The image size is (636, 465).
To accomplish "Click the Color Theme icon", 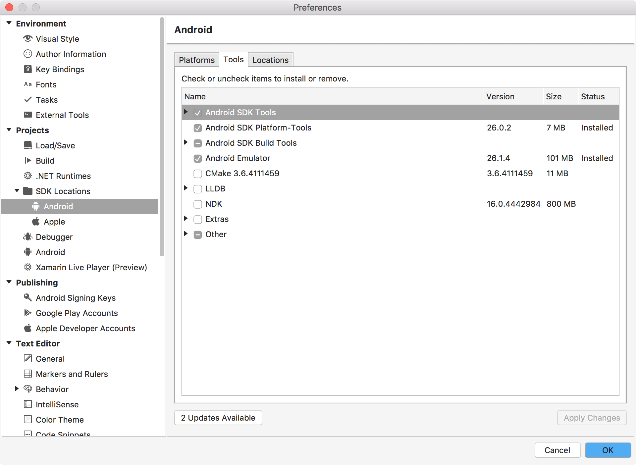I will [x=28, y=420].
